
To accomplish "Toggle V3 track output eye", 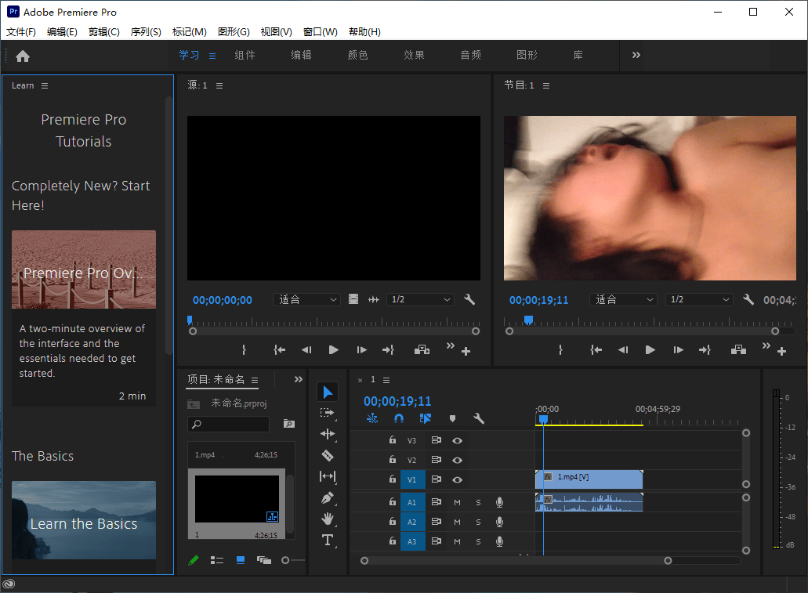I will pos(457,440).
